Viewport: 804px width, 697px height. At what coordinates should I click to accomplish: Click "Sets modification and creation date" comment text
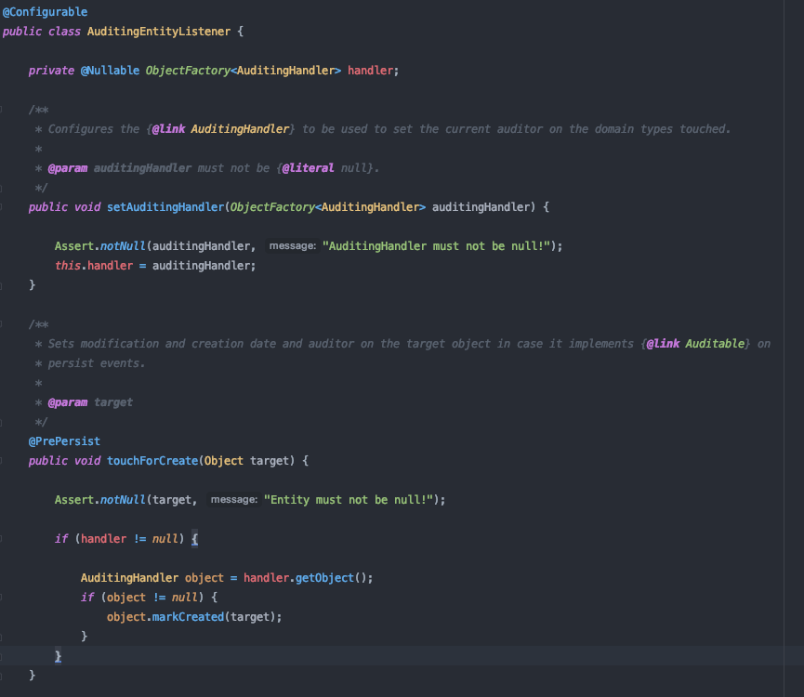162,343
